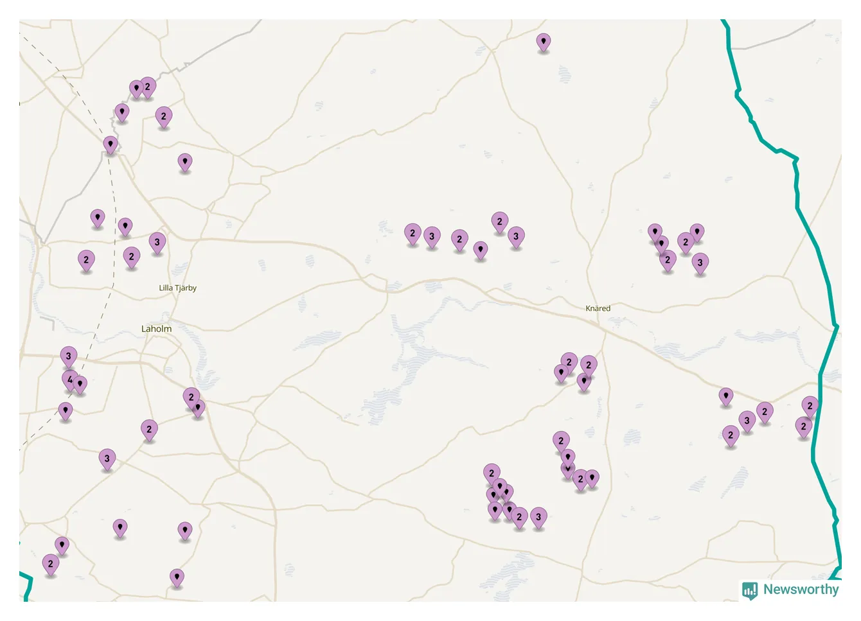This screenshot has height=621, width=861.
Task: Click the 2 marker overlapping a pin southeast of Laholm
Action: pyautogui.click(x=191, y=398)
